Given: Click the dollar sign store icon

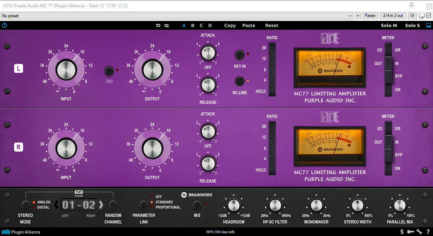Looking at the screenshot, I should (x=402, y=232).
